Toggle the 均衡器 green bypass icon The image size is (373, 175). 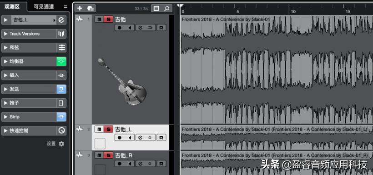point(61,61)
